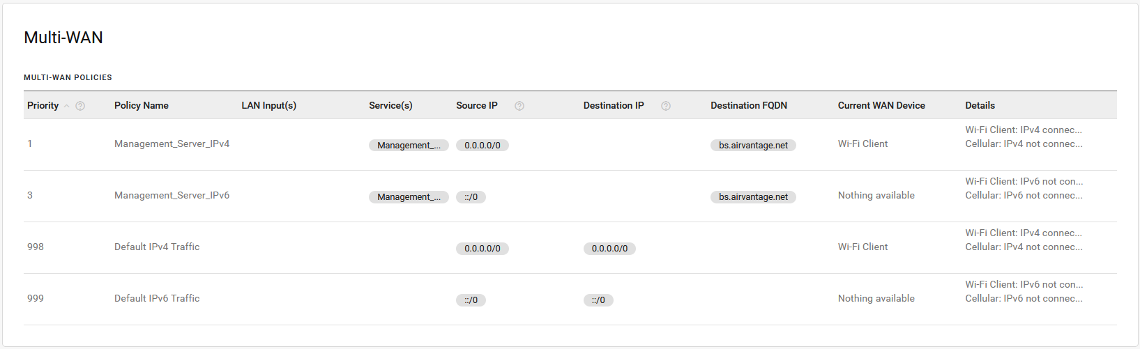Open the Management_Server_IPv6 policy row
The height and width of the screenshot is (349, 1140).
click(x=172, y=195)
